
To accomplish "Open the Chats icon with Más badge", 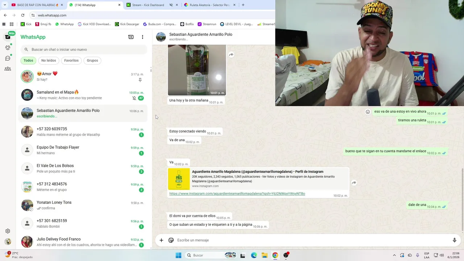I will coord(8,37).
